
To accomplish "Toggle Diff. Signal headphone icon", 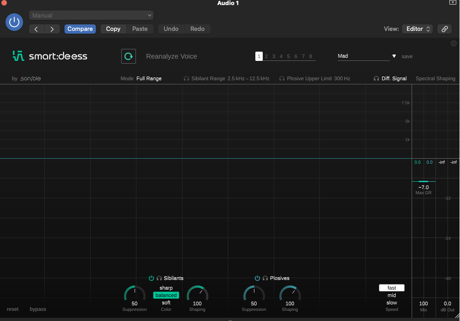I will pos(376,79).
